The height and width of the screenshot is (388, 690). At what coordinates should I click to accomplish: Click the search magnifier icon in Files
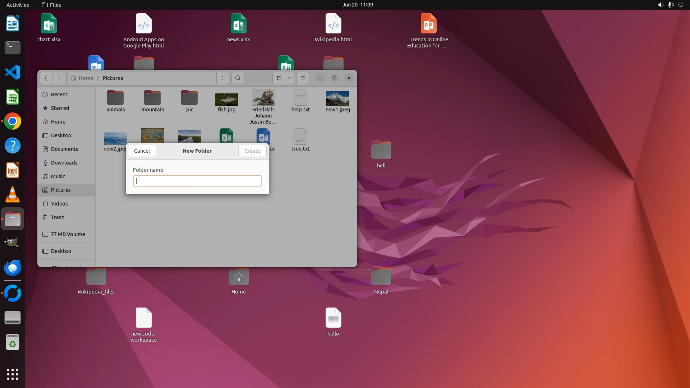pos(238,78)
